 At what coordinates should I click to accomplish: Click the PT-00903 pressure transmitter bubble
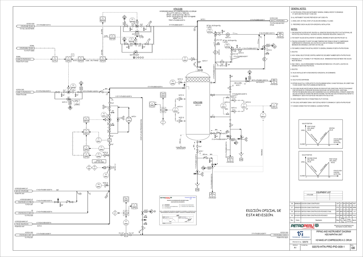point(185,59)
